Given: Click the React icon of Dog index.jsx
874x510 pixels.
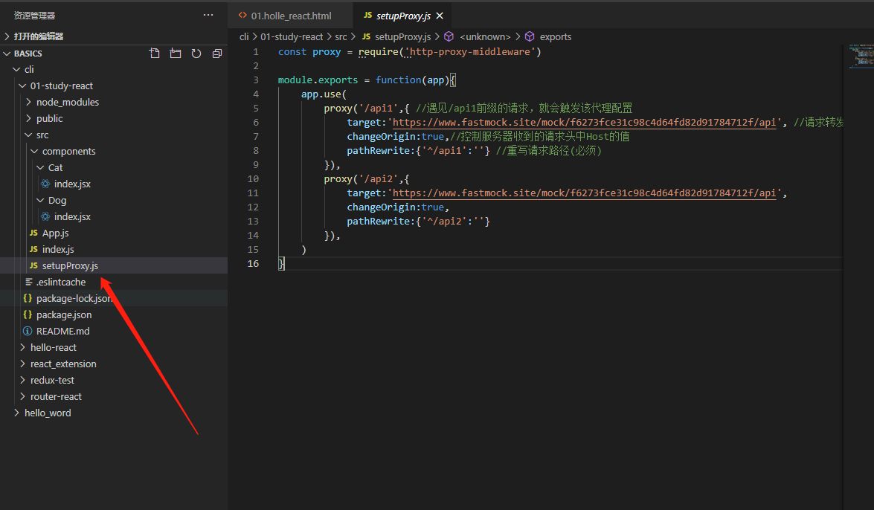Looking at the screenshot, I should click(x=45, y=217).
